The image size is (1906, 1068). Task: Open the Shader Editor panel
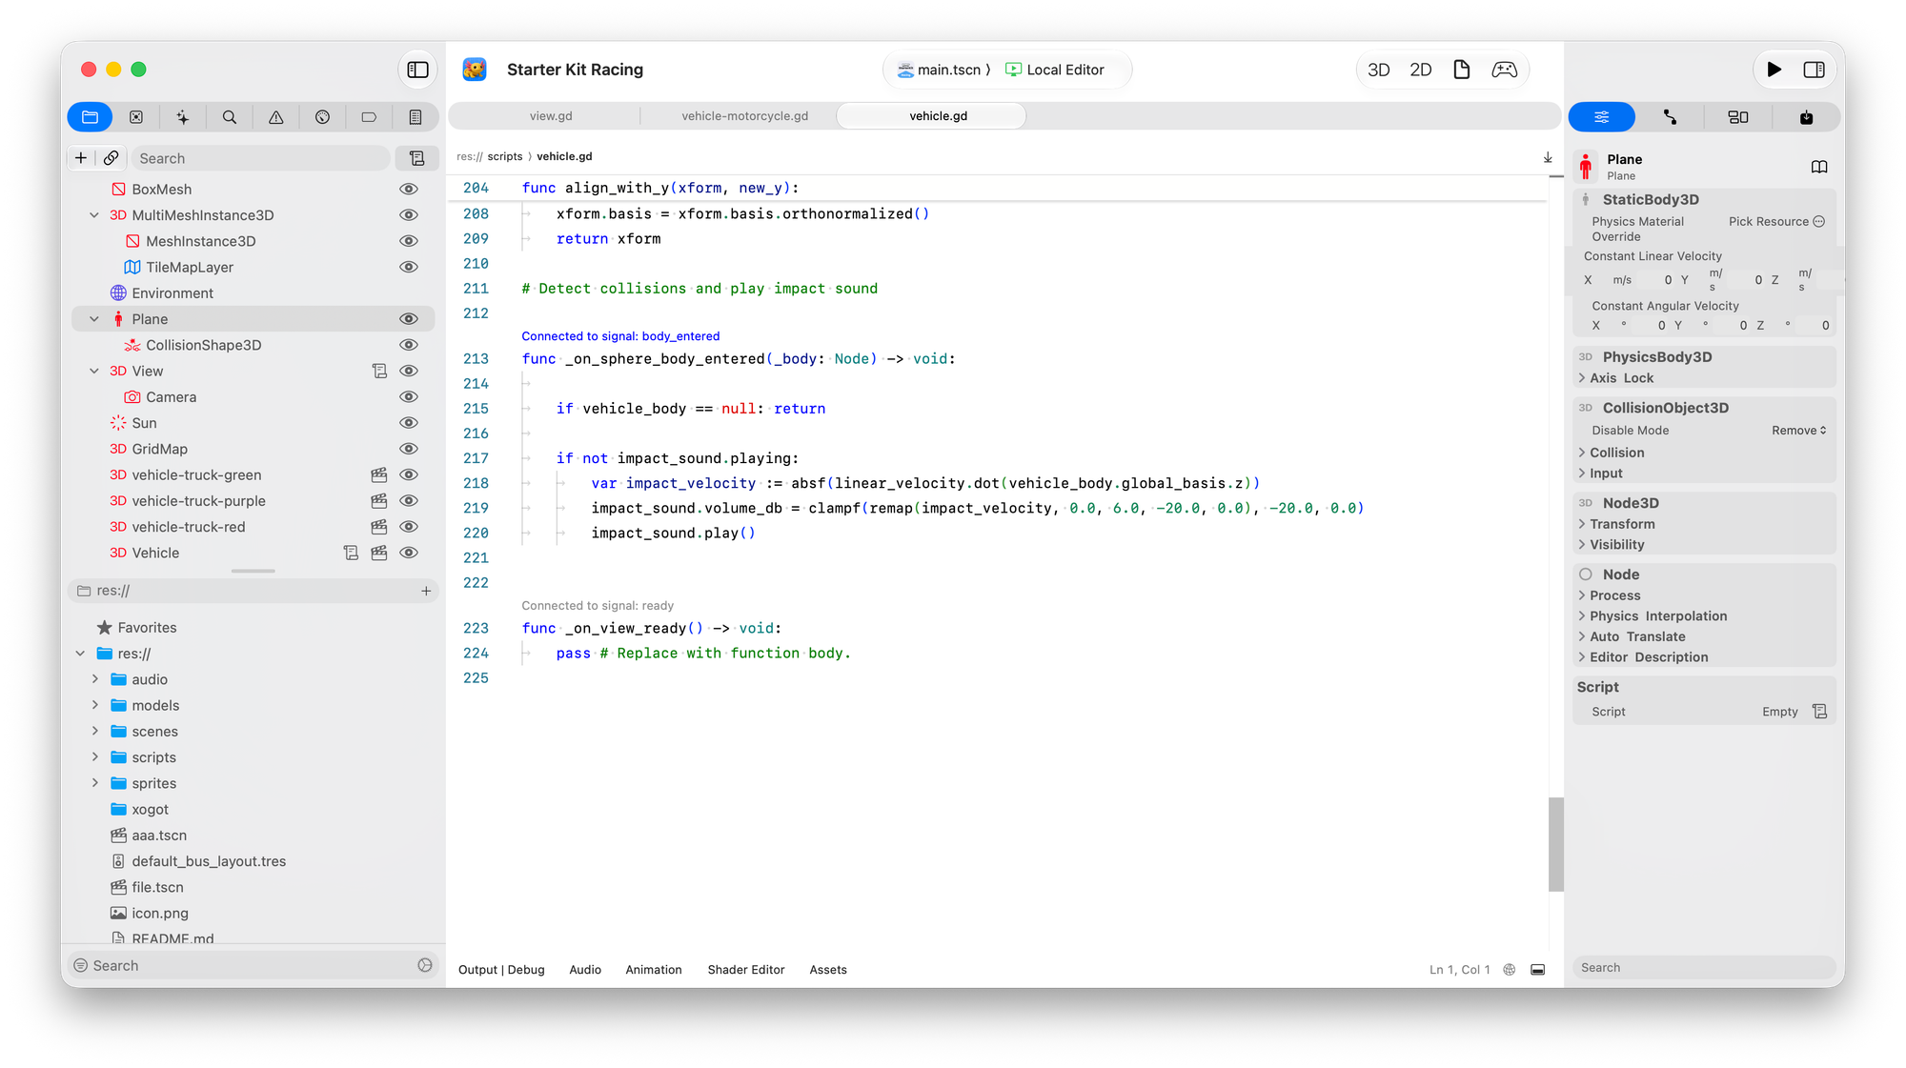pyautogui.click(x=746, y=970)
